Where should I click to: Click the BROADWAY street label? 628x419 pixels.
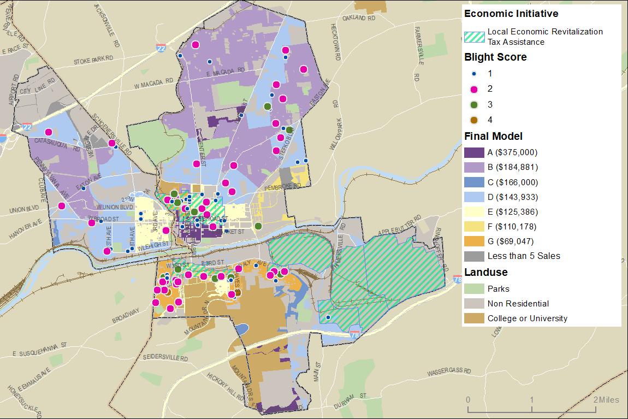[x=126, y=316]
